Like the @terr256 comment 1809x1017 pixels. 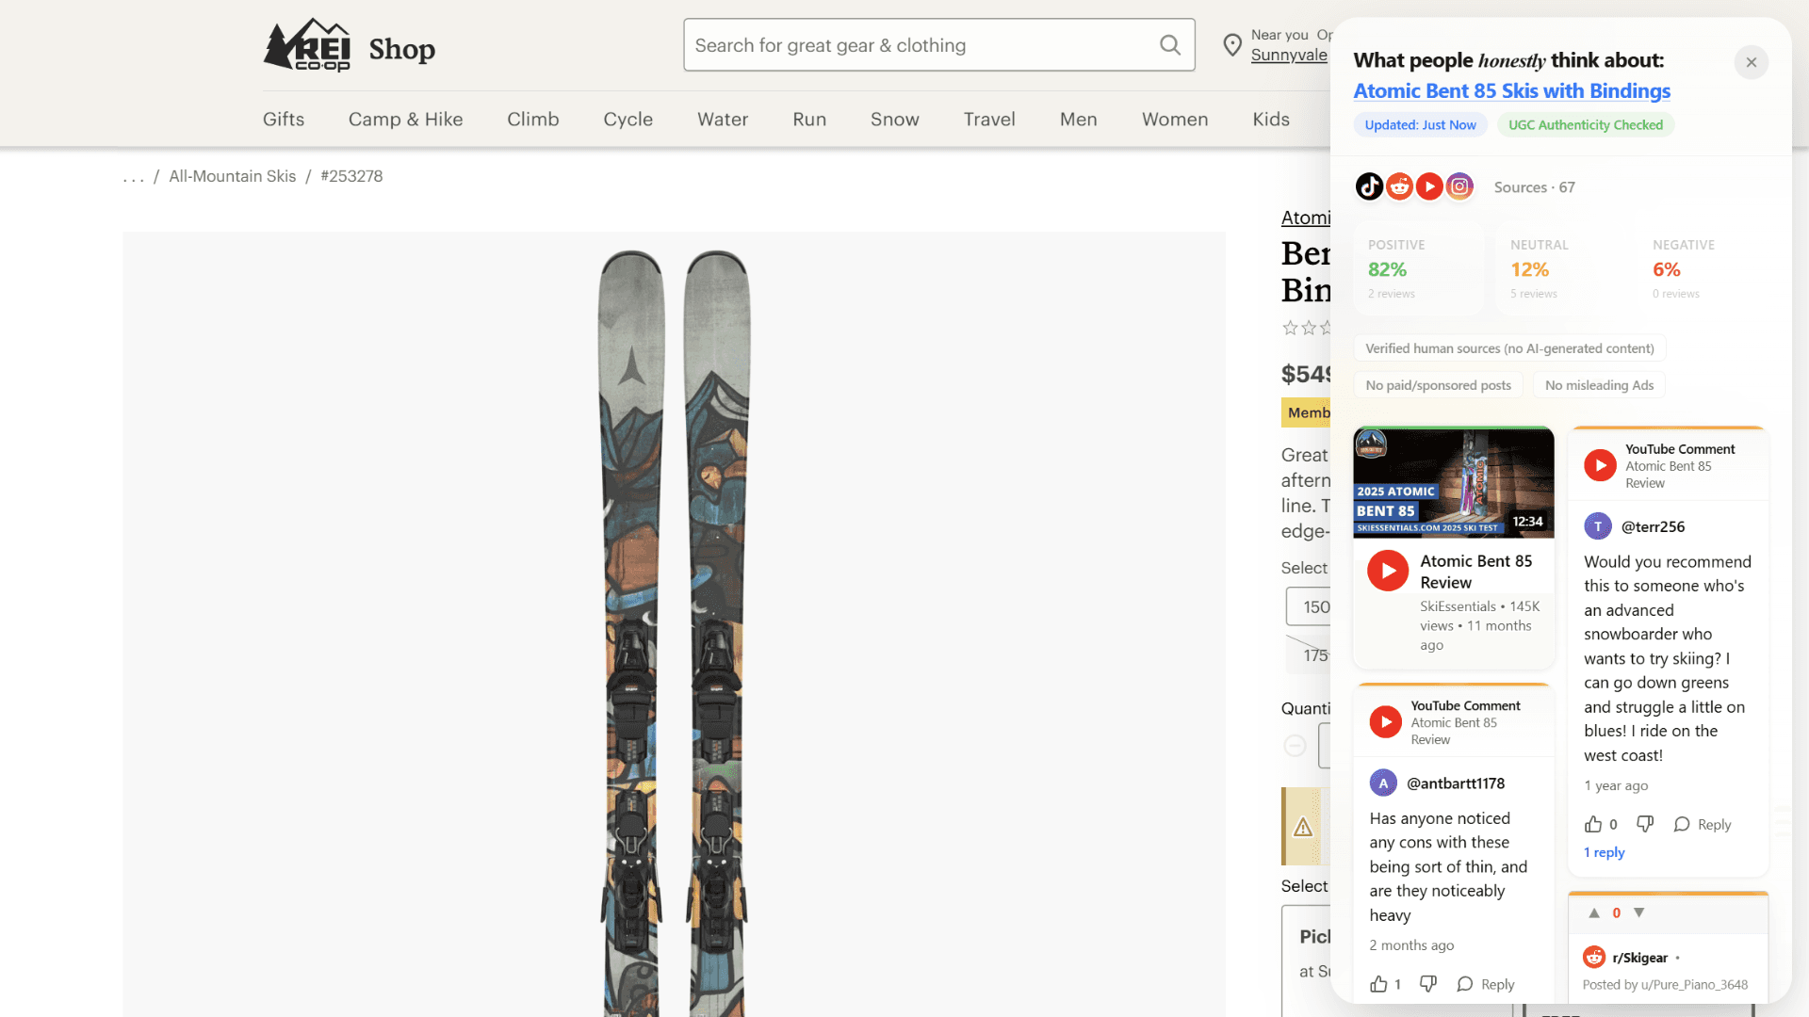point(1593,824)
